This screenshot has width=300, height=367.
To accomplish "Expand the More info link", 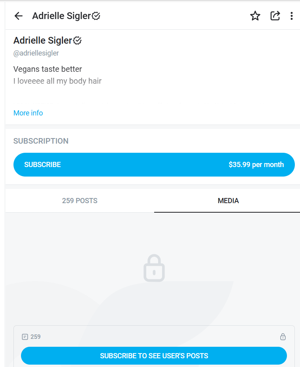I will point(28,113).
